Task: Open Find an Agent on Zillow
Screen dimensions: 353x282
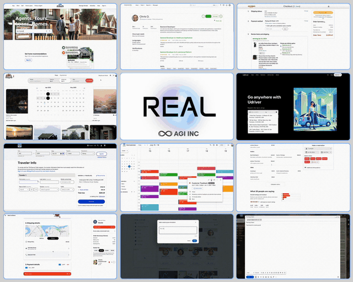Action: [x=39, y=6]
